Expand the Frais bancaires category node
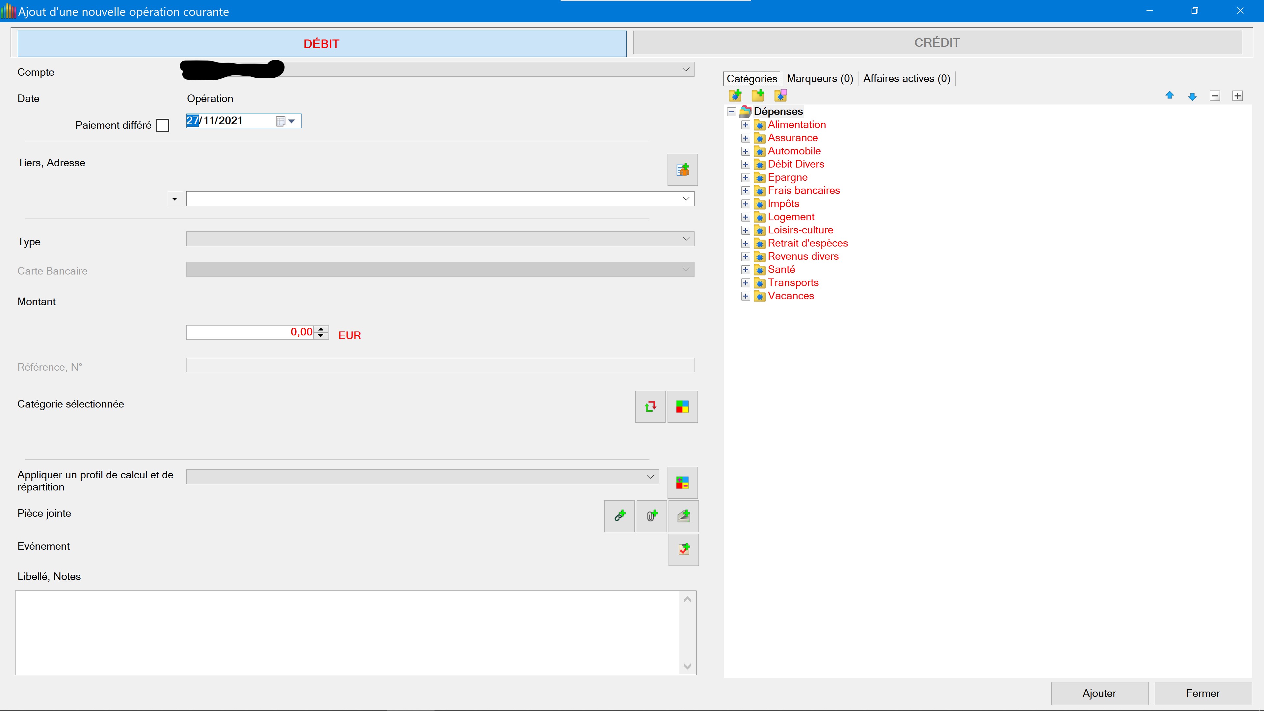Image resolution: width=1264 pixels, height=711 pixels. tap(745, 191)
